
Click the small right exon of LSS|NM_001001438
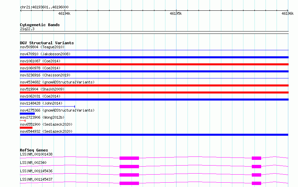256,158
